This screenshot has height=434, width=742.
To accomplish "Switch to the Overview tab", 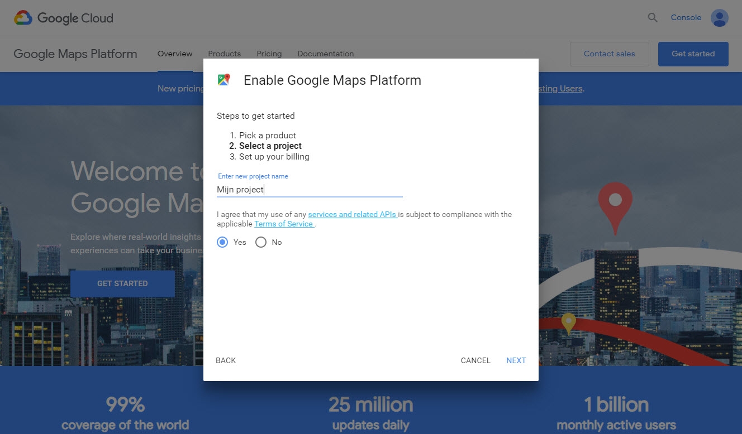I will pos(174,54).
